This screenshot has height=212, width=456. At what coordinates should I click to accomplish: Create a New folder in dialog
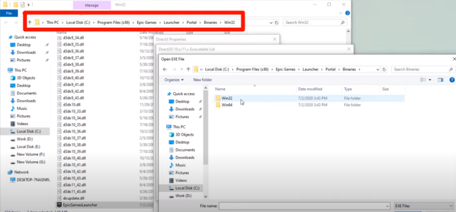(203, 80)
